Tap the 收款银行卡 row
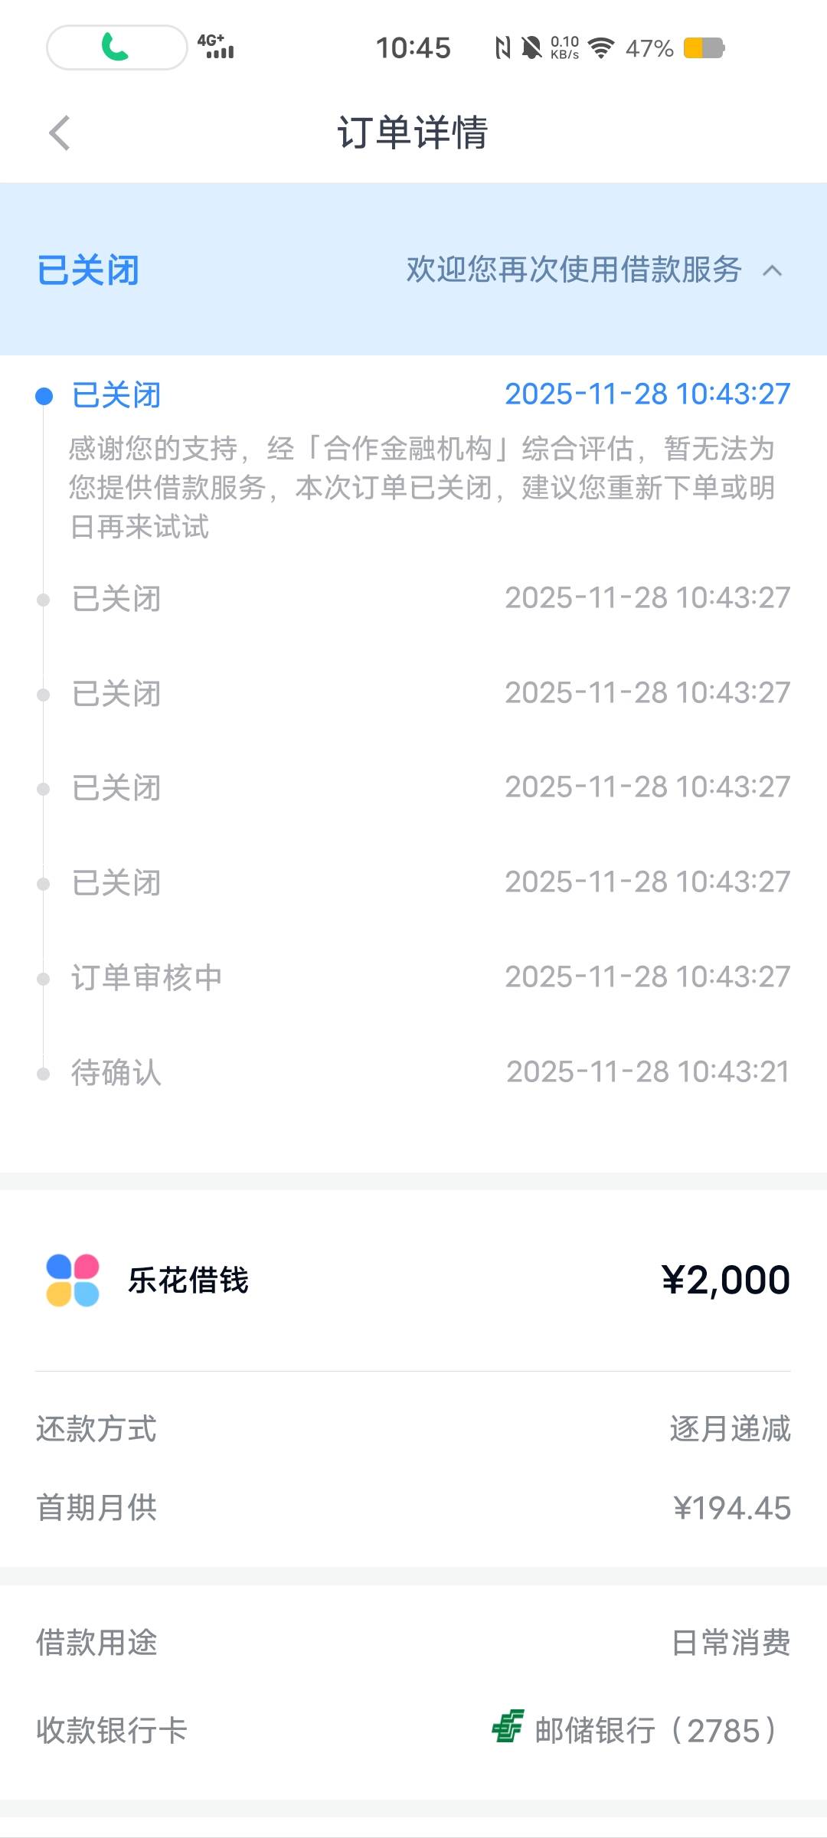 coord(413,1730)
